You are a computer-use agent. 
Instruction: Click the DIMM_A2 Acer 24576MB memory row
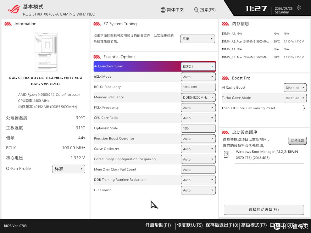(263, 41)
